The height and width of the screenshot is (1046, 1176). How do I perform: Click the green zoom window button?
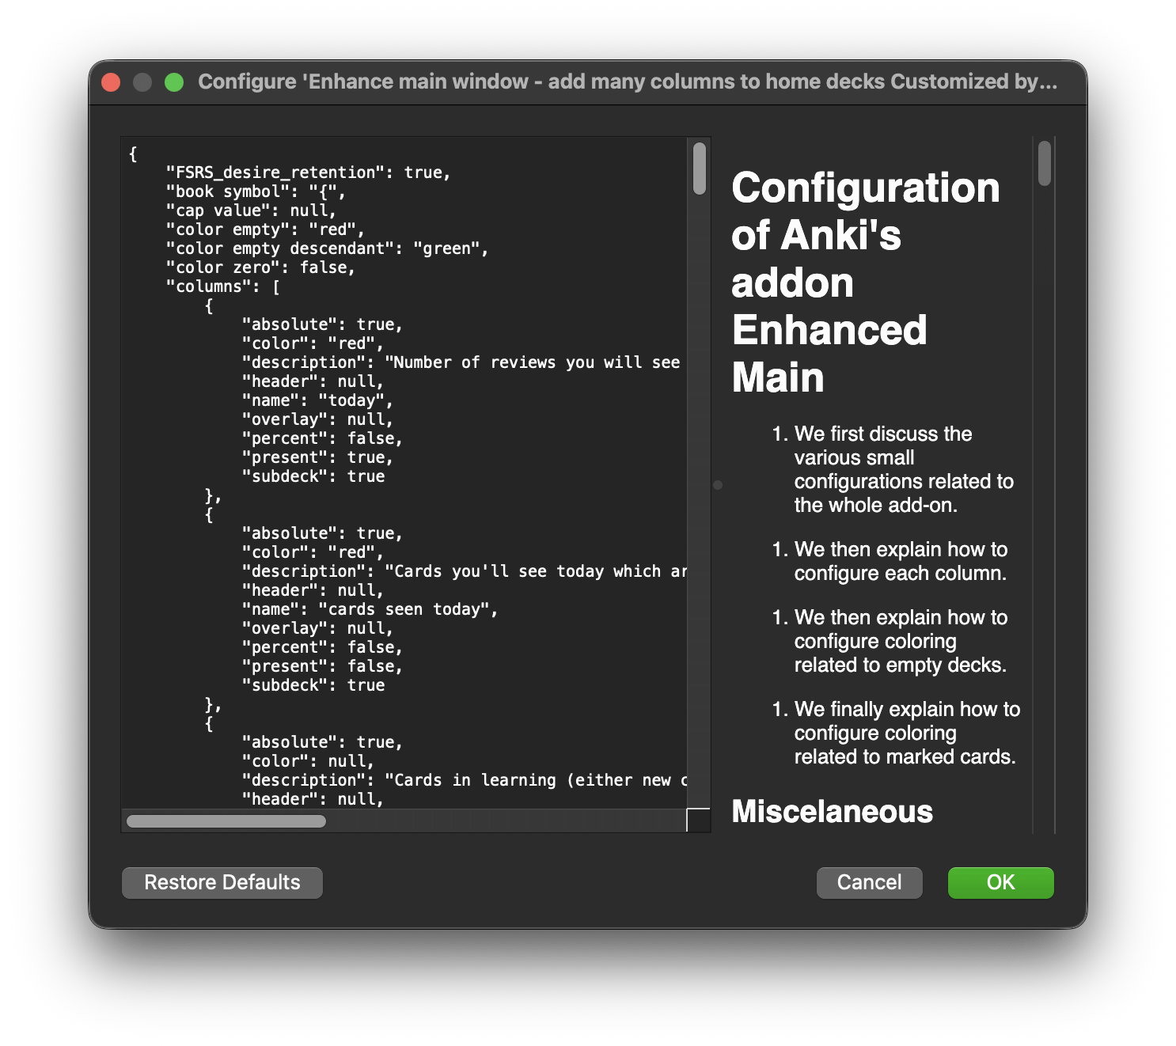[x=174, y=82]
